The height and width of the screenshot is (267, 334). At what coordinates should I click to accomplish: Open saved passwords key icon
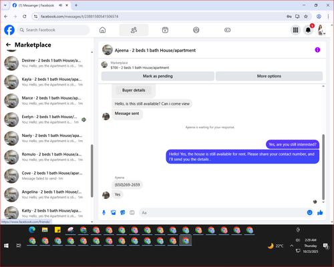(x=289, y=17)
